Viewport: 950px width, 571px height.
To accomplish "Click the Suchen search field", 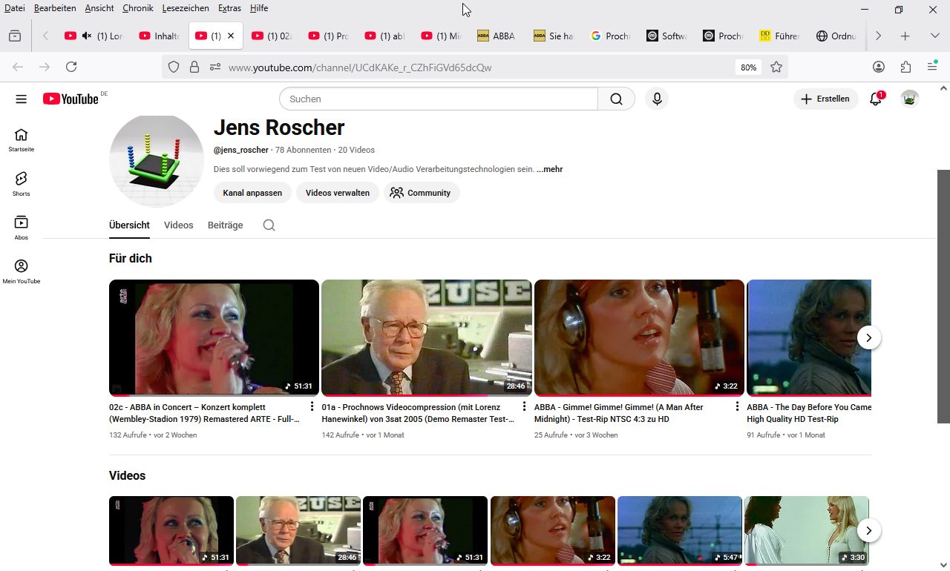I will (x=438, y=99).
